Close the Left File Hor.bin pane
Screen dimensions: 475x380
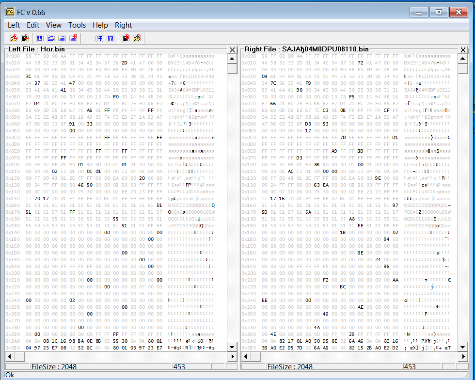pyautogui.click(x=232, y=50)
